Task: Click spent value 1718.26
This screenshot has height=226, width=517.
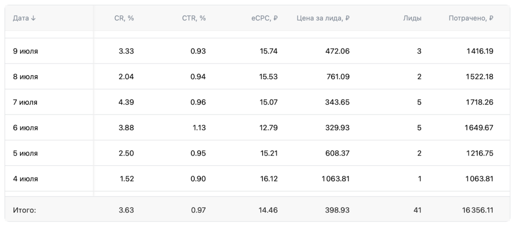Action: [x=479, y=102]
